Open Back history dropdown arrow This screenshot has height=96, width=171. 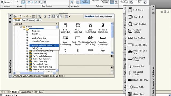point(24,17)
